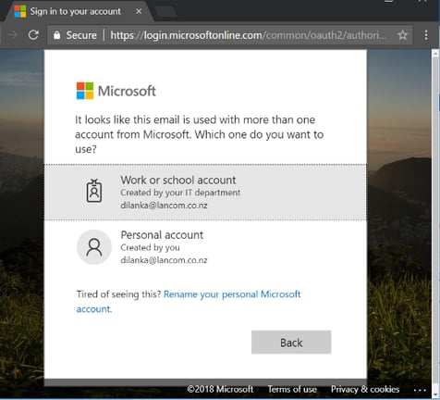
Task: Click the footer ellipsis more options
Action: pyautogui.click(x=420, y=390)
